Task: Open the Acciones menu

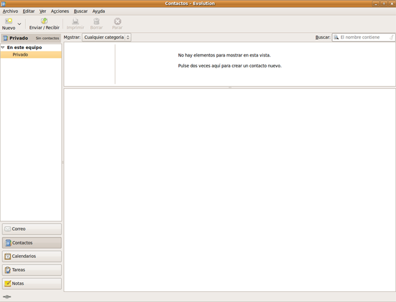Action: point(60,11)
